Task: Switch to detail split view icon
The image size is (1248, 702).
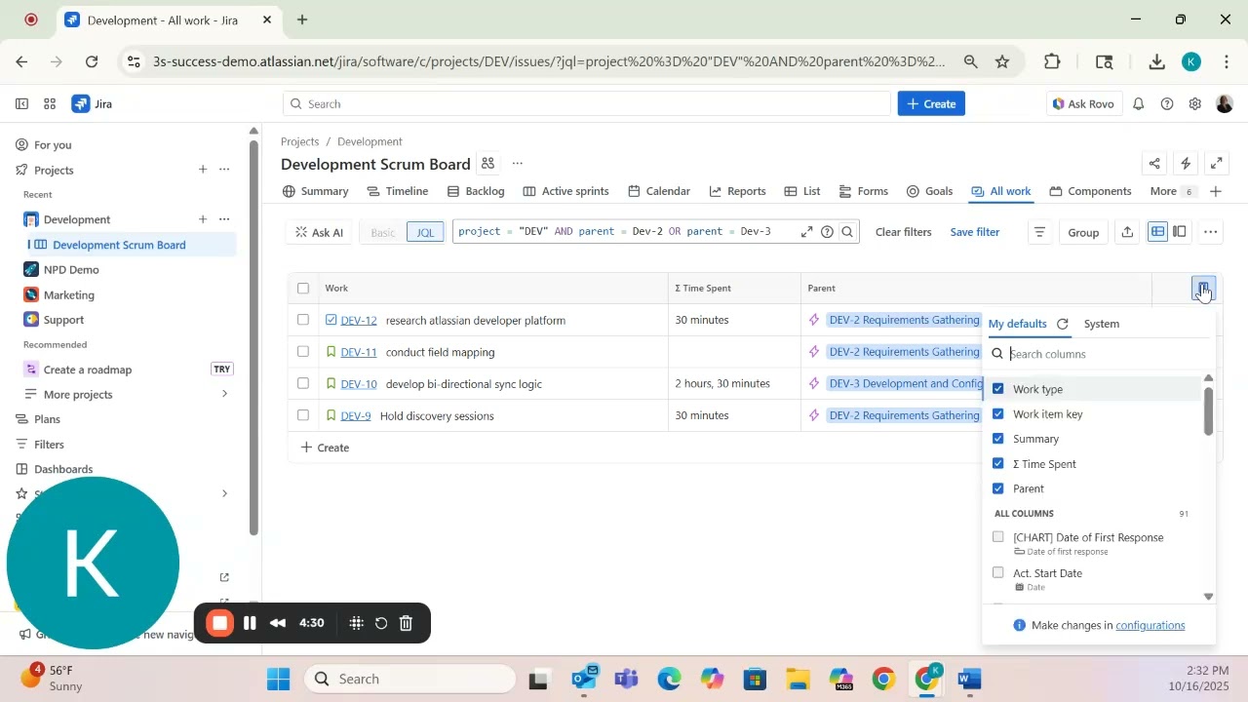Action: pyautogui.click(x=1179, y=232)
